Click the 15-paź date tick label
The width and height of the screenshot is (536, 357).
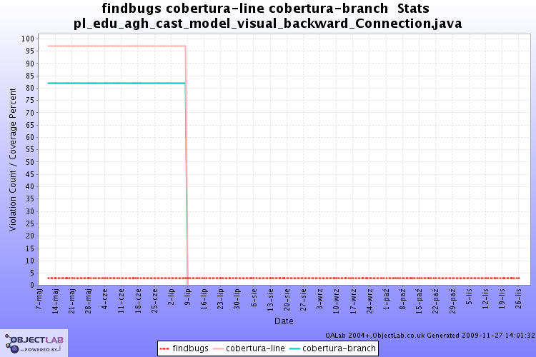[419, 301]
